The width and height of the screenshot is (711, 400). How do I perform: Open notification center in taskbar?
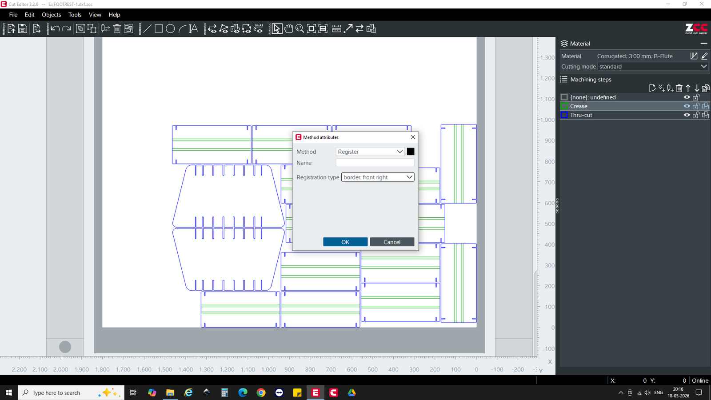(699, 393)
